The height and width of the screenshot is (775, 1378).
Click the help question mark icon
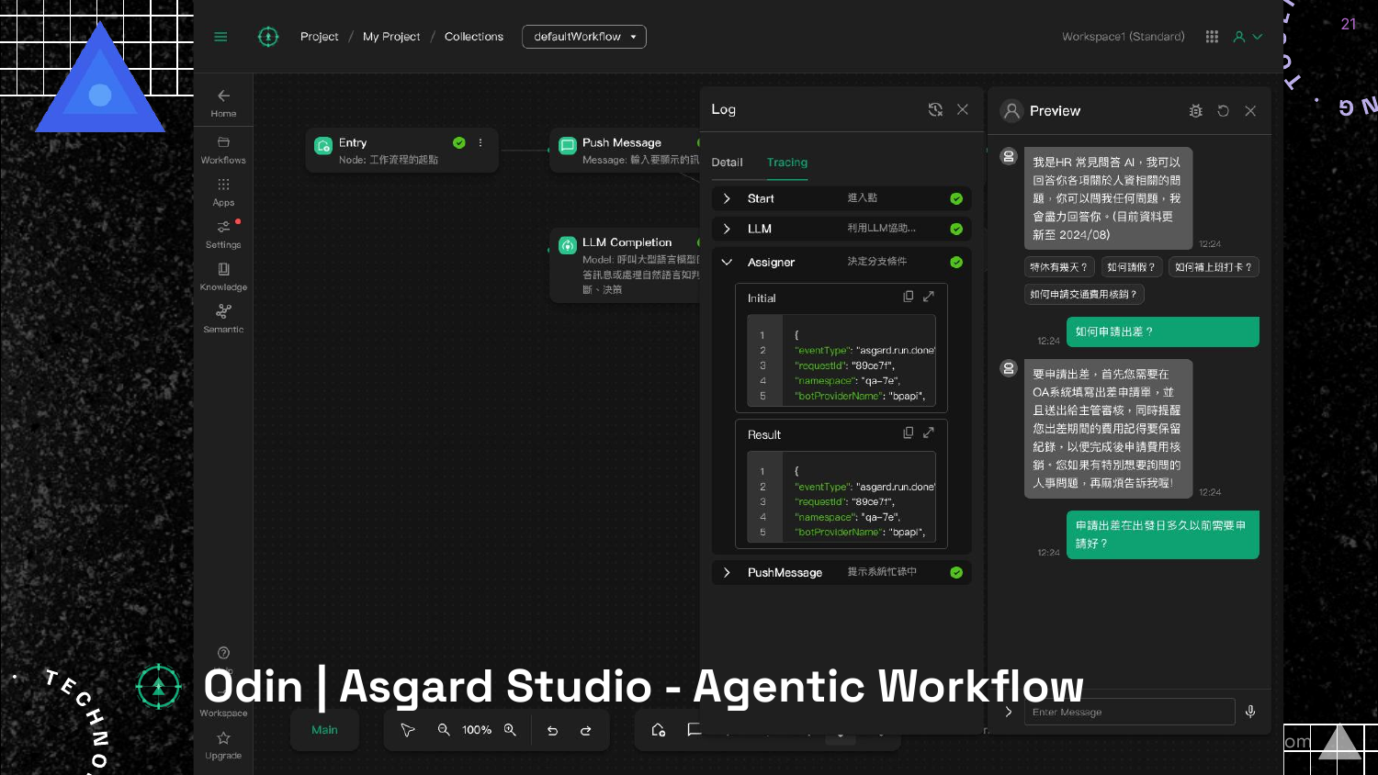223,653
